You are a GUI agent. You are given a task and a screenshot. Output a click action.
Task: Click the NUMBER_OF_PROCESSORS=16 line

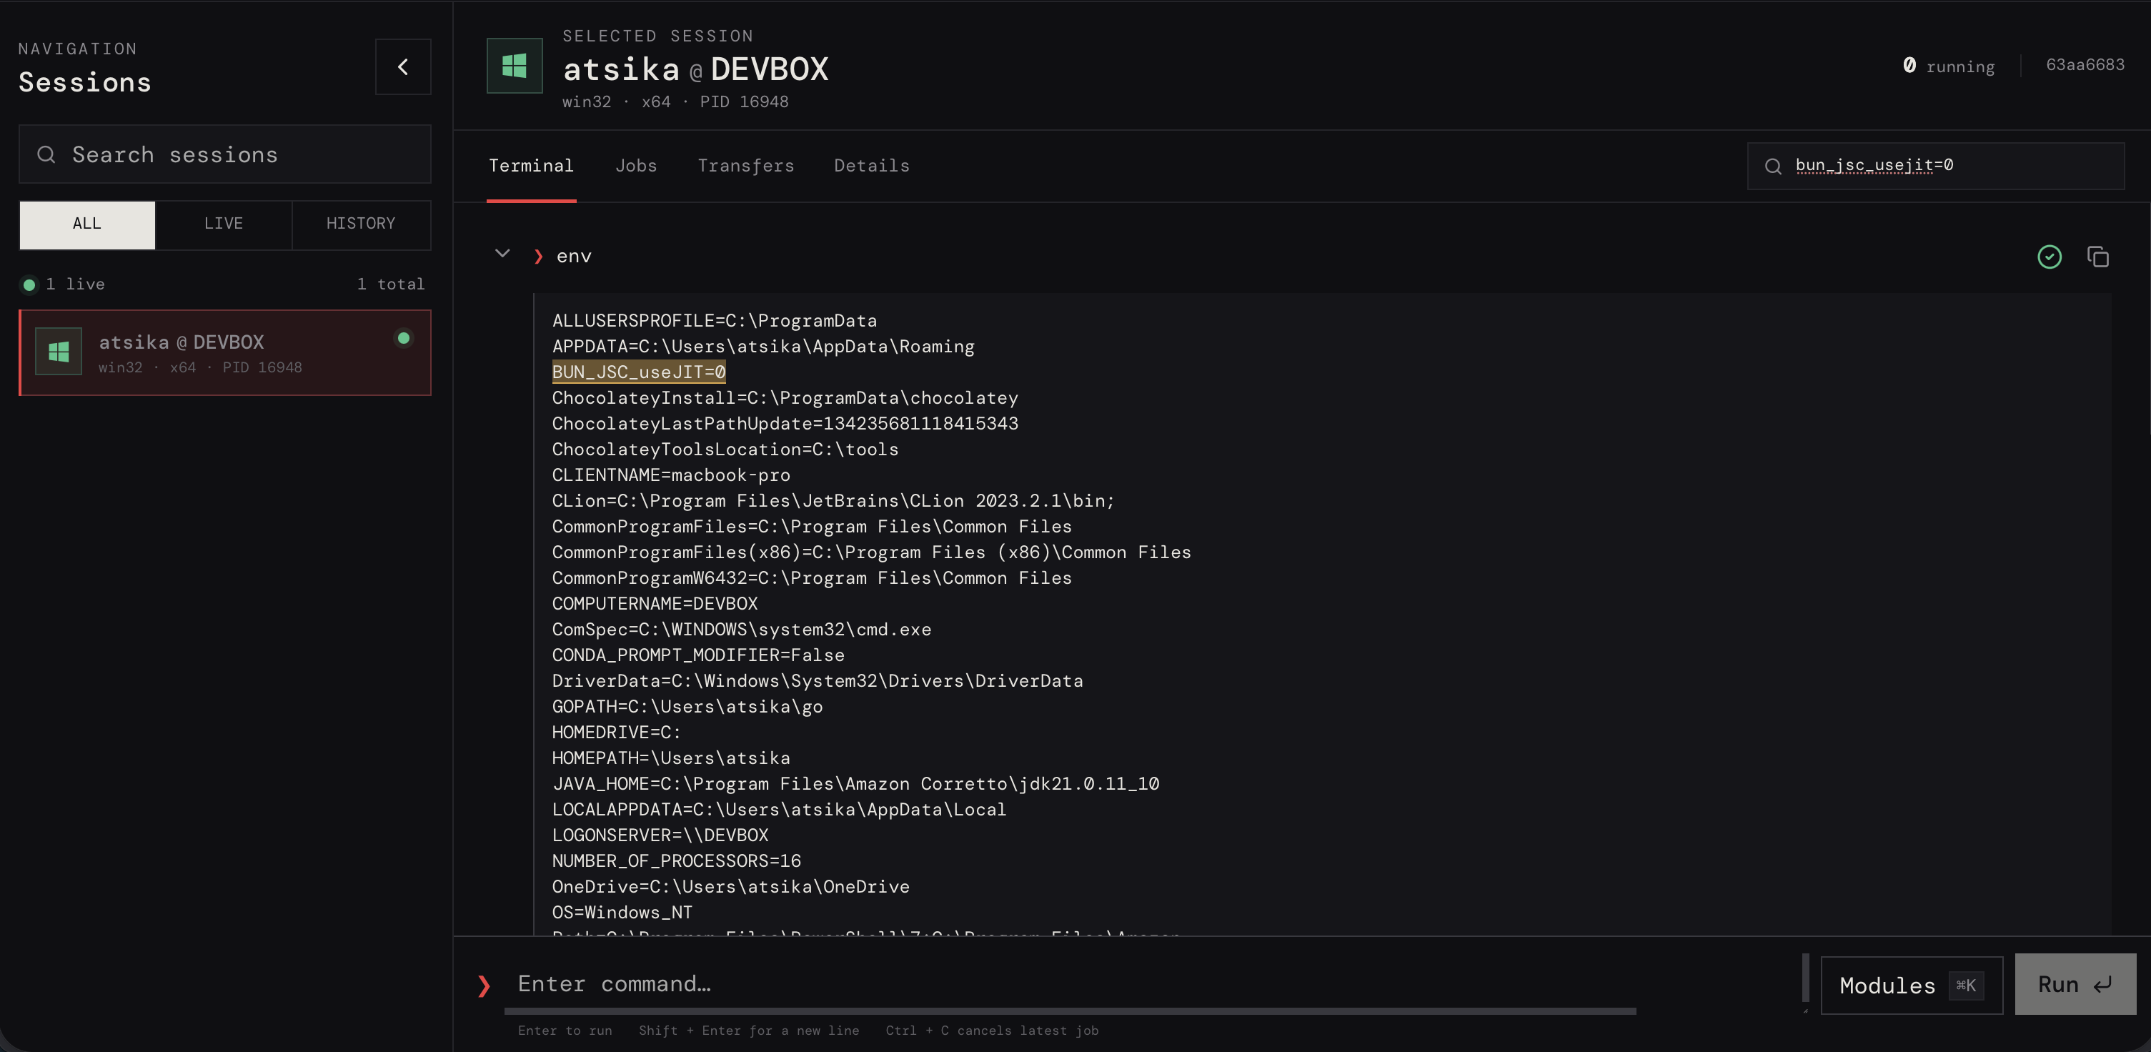pyautogui.click(x=676, y=860)
